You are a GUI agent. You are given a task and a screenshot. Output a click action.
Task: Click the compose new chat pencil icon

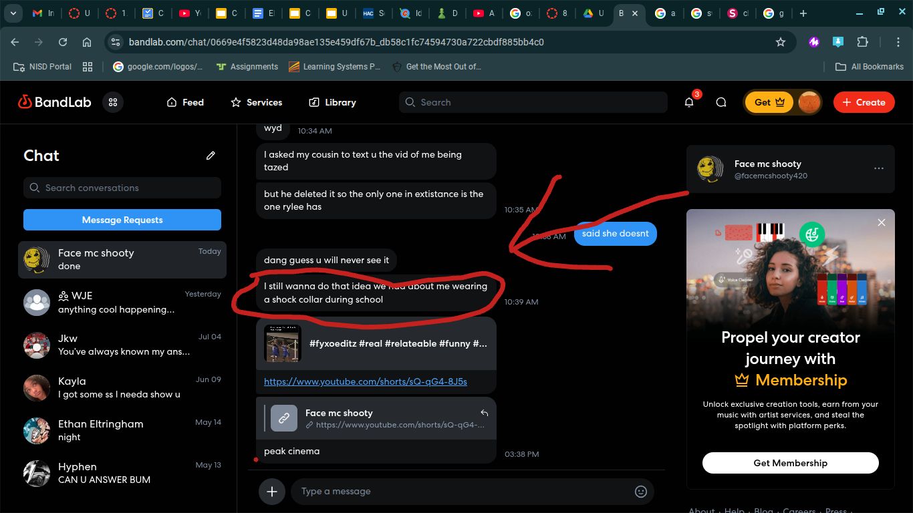click(211, 156)
